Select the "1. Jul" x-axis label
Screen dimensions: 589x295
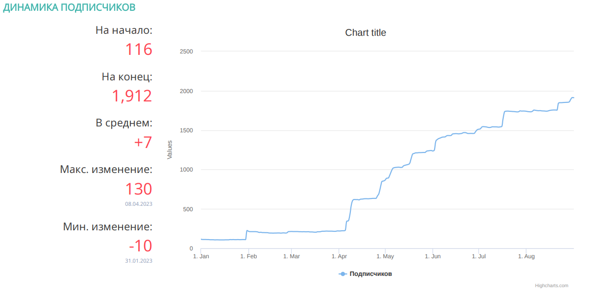tap(479, 256)
